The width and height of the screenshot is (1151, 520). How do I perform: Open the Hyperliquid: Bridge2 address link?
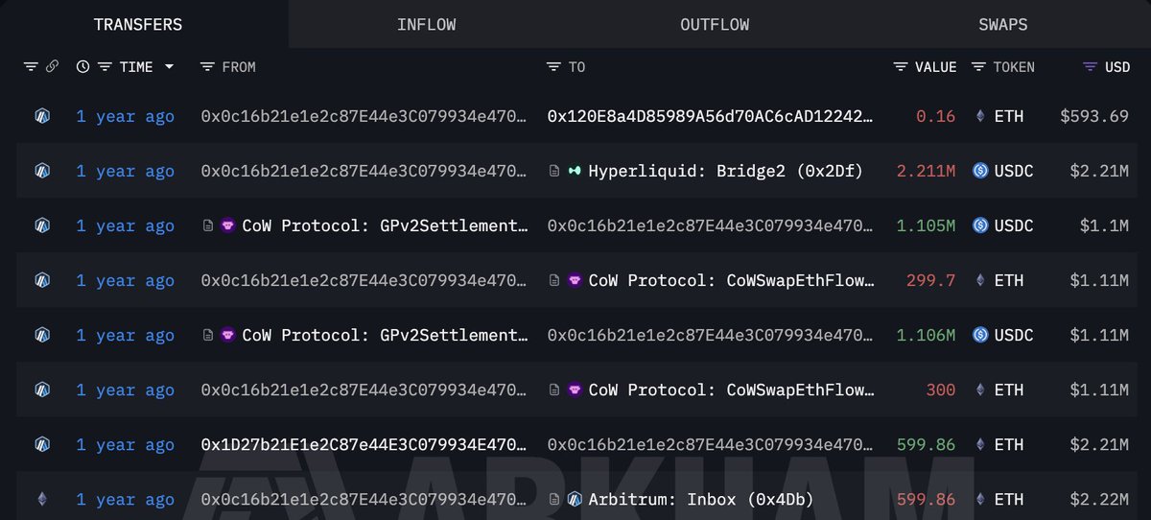(725, 171)
